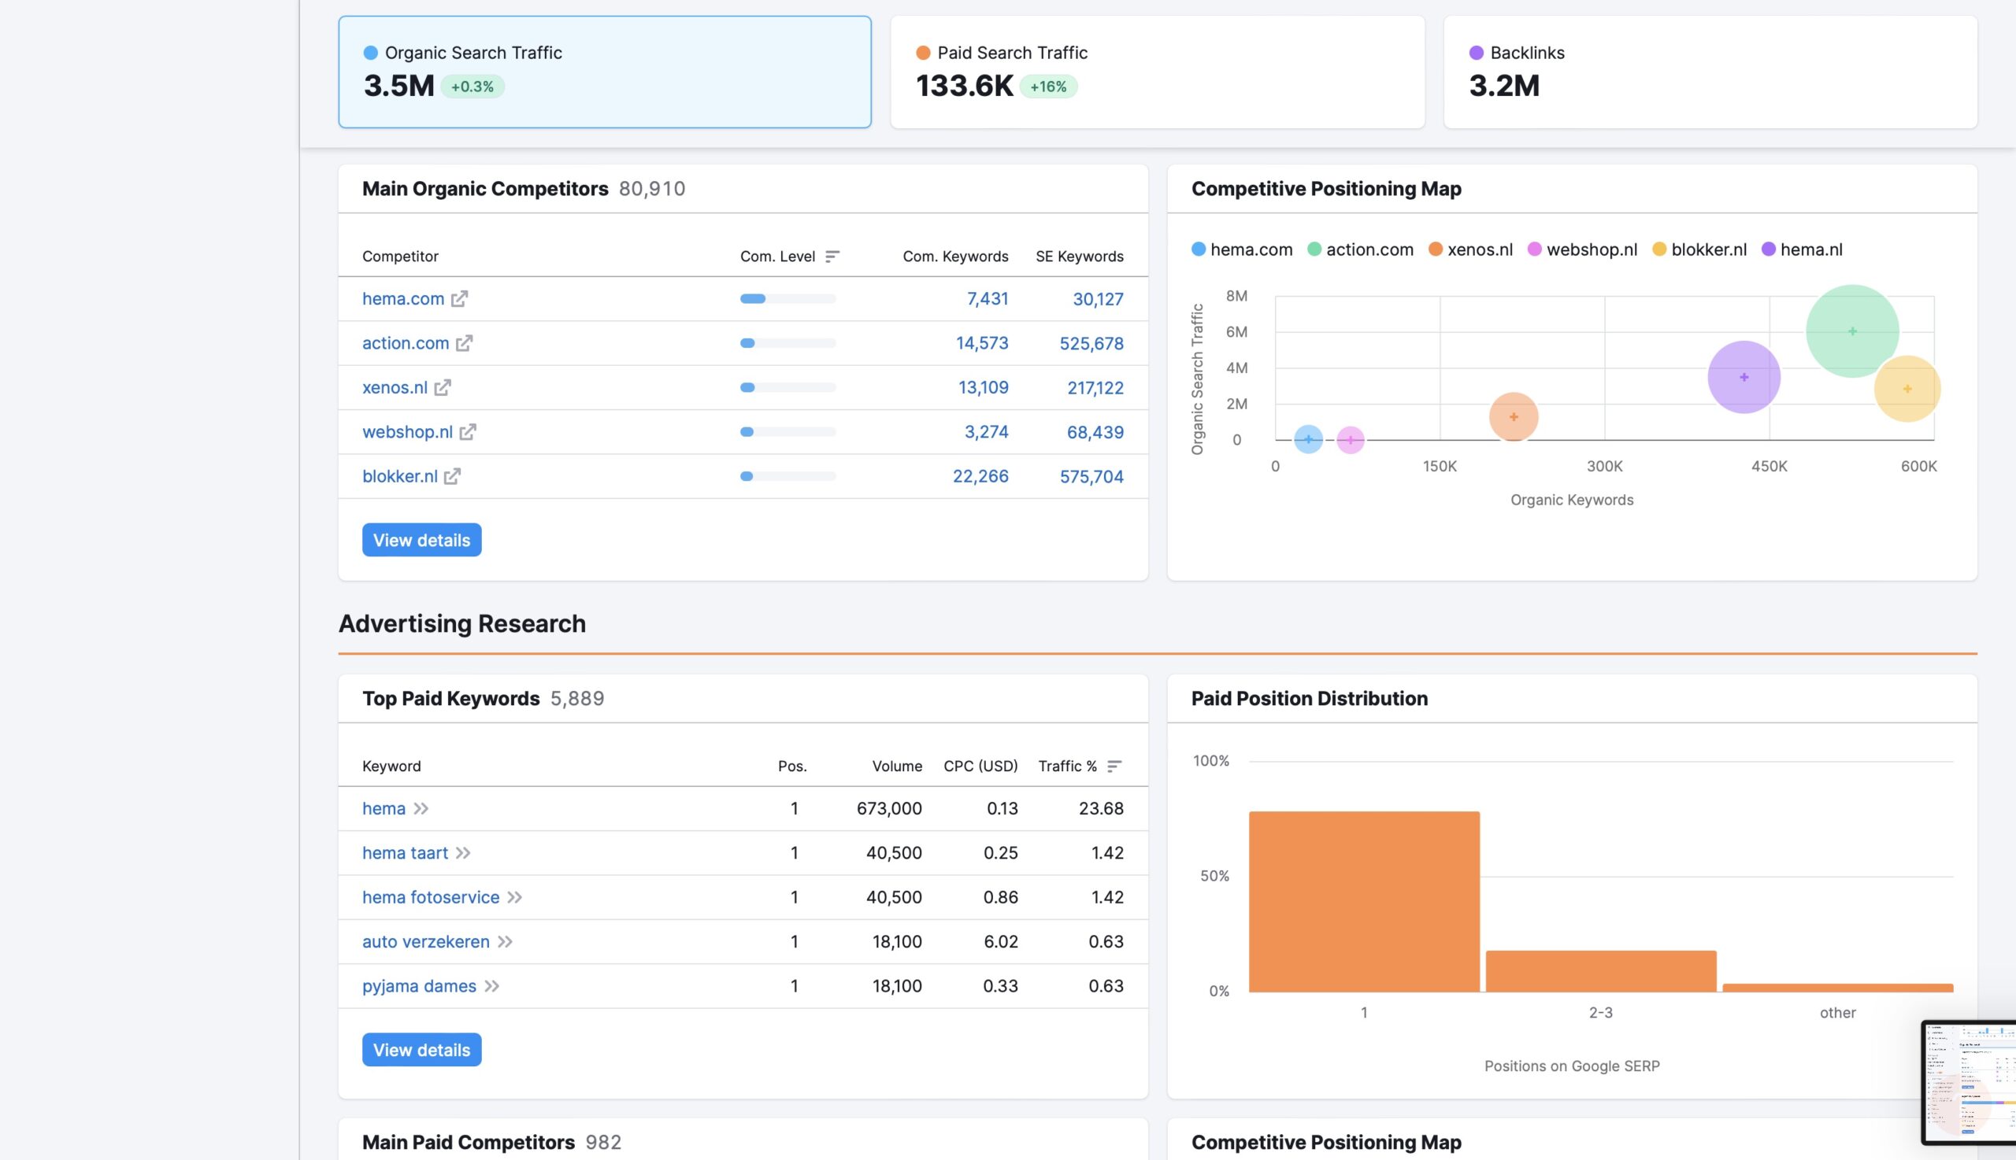Open the pyjama dames keyword link

point(419,986)
